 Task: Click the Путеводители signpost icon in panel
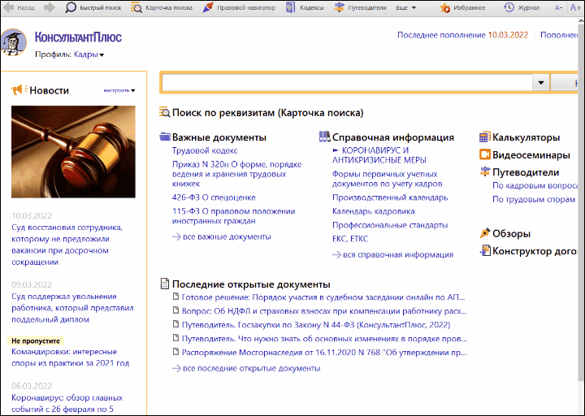(x=484, y=172)
